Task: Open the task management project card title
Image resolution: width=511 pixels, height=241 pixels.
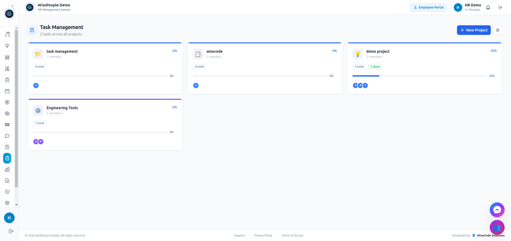Action: 62,51
